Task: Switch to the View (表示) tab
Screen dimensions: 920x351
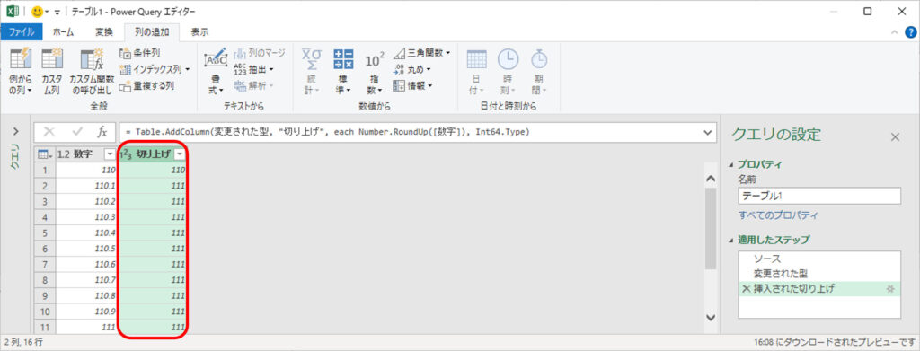Action: pyautogui.click(x=199, y=32)
